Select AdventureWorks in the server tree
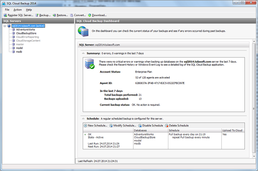This screenshot has height=171, width=258. [26, 30]
